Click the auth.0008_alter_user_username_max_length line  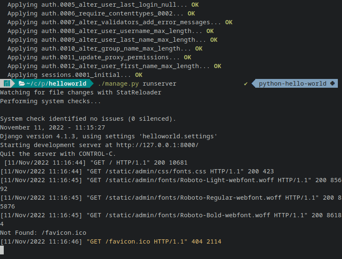(111, 31)
